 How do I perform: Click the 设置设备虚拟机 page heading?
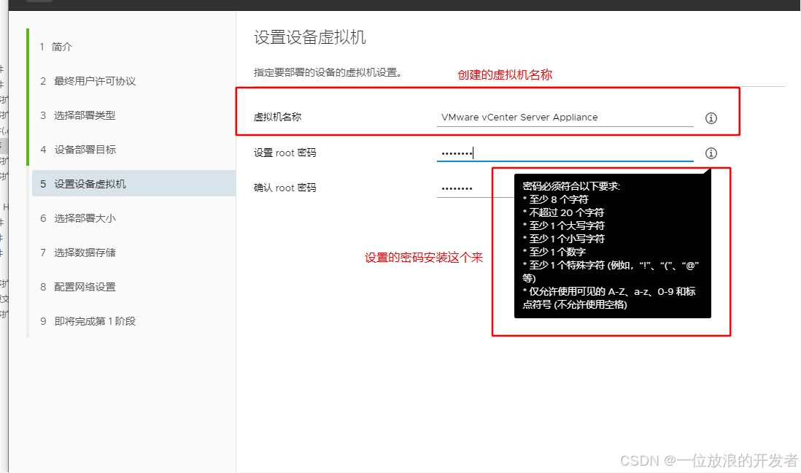point(309,37)
